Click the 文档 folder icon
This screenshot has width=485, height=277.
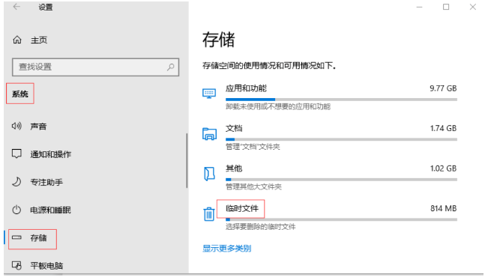(x=209, y=134)
